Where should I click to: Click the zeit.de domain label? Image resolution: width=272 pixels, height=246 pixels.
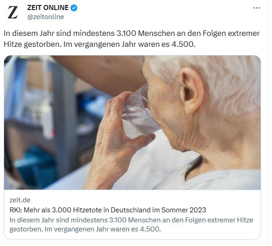coord(20,200)
